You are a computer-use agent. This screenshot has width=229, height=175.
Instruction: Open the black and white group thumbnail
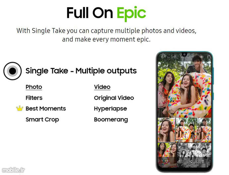(194, 155)
